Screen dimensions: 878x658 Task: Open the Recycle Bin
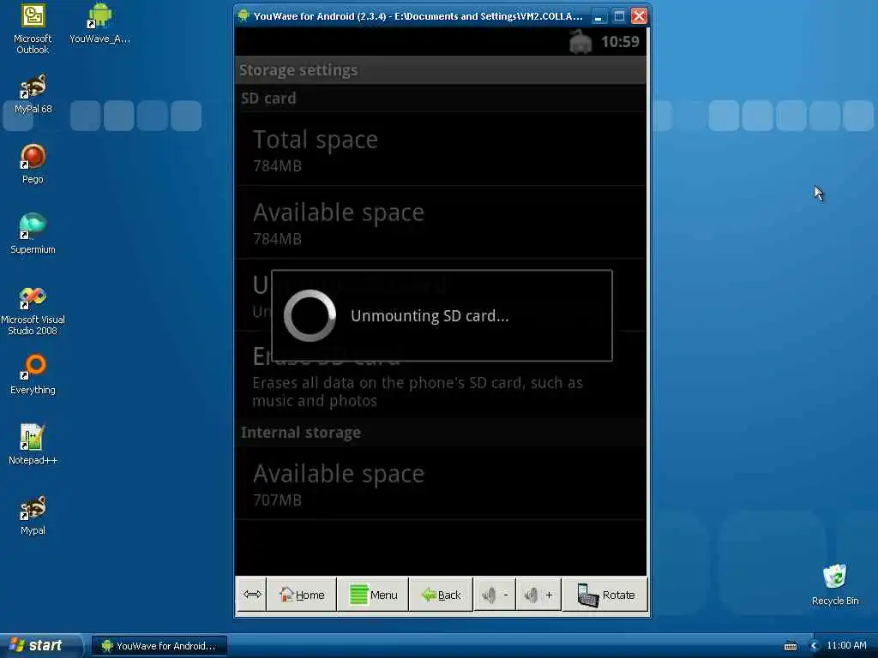tap(835, 585)
